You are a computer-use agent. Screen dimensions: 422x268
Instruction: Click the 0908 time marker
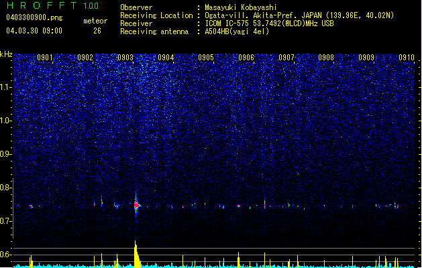click(326, 58)
